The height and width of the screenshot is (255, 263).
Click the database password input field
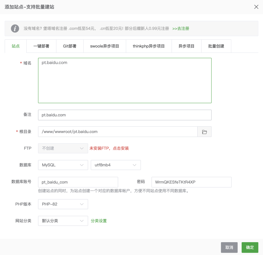[191, 182]
